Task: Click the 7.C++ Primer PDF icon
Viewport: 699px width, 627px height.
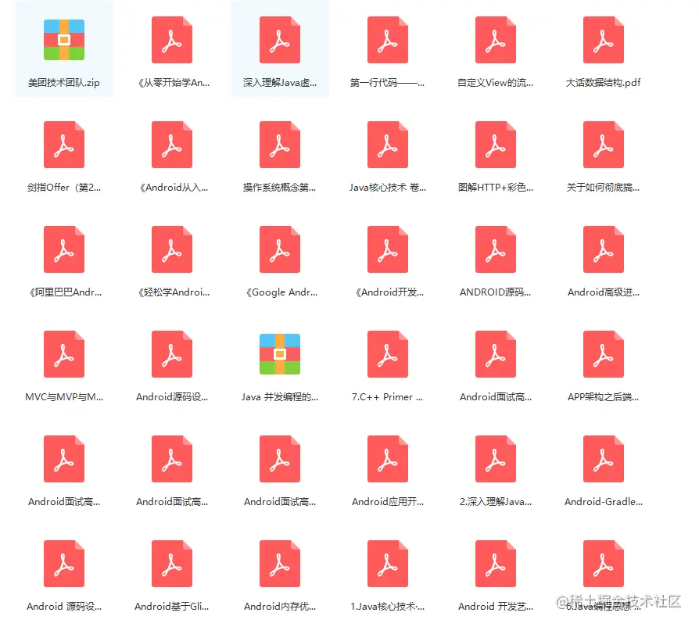Action: [387, 354]
